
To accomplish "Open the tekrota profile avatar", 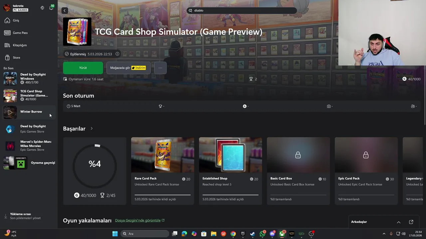I will [x=7, y=8].
